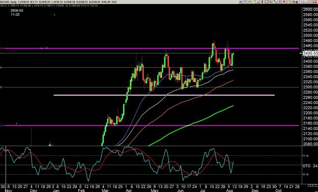Click the 2080.00 price axis label
This screenshot has height=192, width=318.
coord(310,144)
